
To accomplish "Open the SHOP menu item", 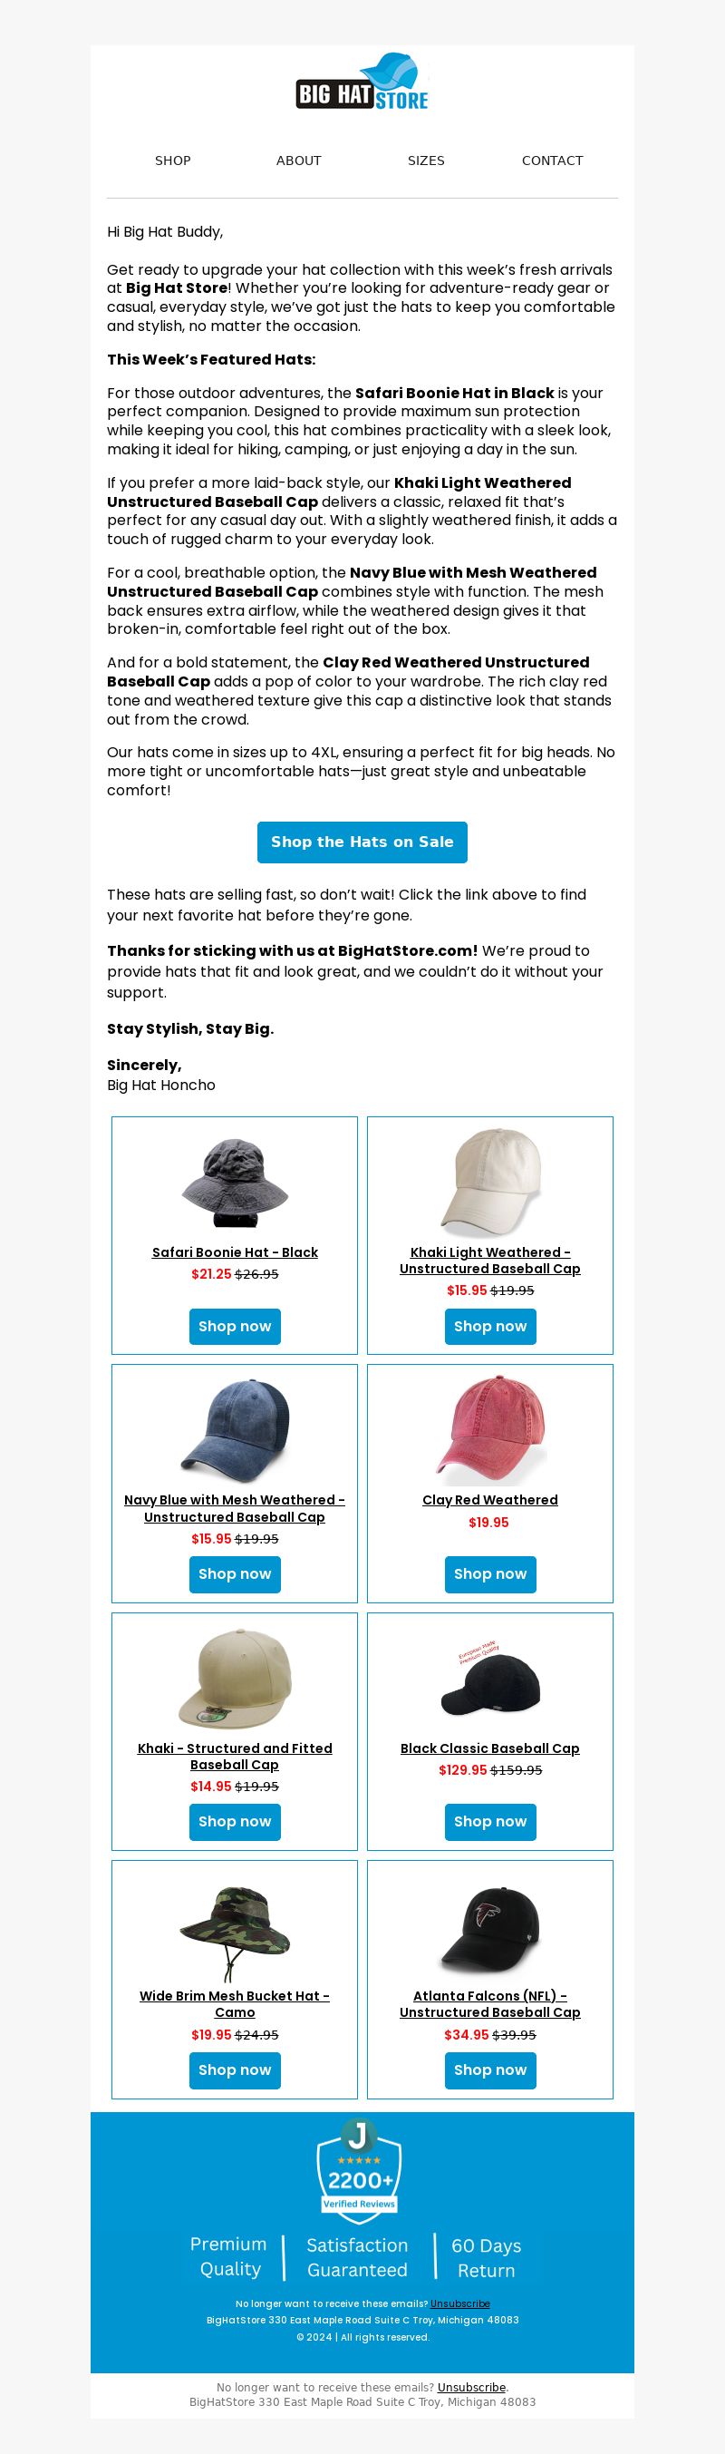I will [173, 161].
